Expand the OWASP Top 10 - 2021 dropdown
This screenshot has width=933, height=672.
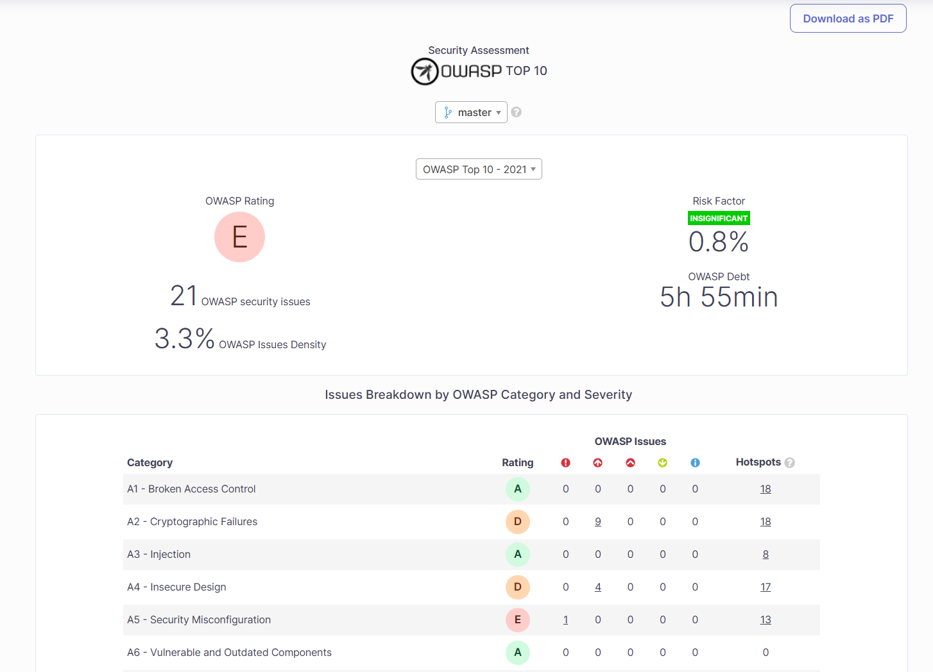coord(479,169)
